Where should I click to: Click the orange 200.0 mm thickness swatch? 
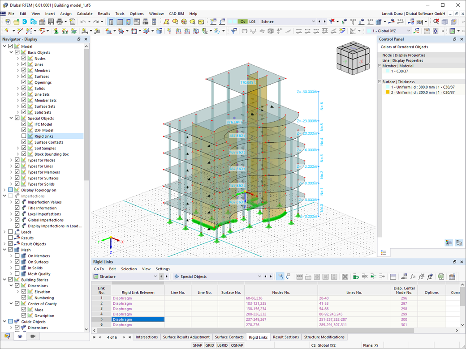(388, 92)
